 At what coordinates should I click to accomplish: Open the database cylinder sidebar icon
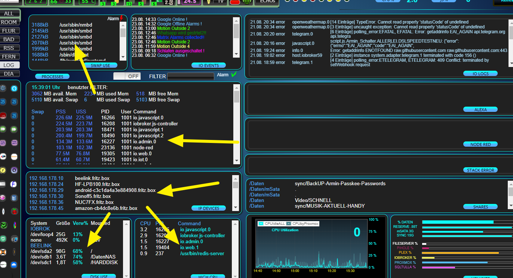point(14,198)
